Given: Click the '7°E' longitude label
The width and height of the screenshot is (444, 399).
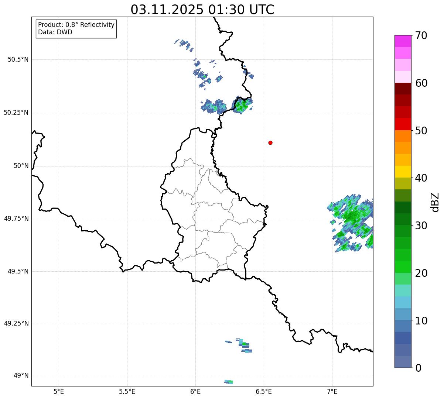Looking at the screenshot, I should tap(332, 391).
